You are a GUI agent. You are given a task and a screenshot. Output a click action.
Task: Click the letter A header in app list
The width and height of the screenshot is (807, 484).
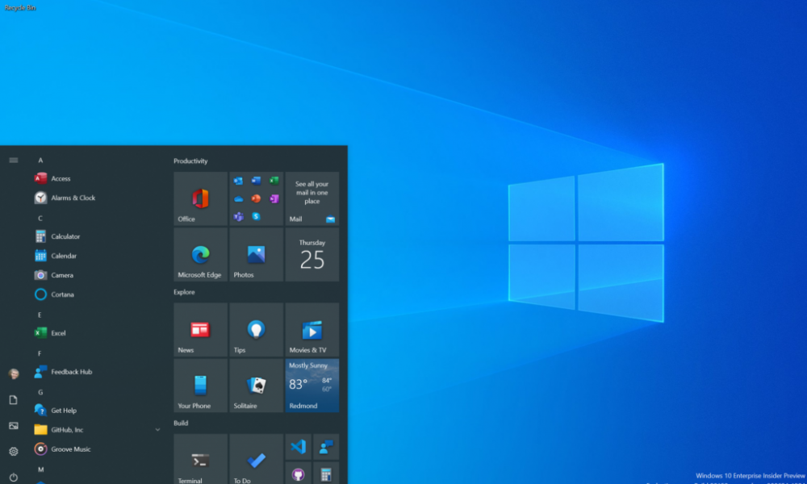tap(40, 161)
